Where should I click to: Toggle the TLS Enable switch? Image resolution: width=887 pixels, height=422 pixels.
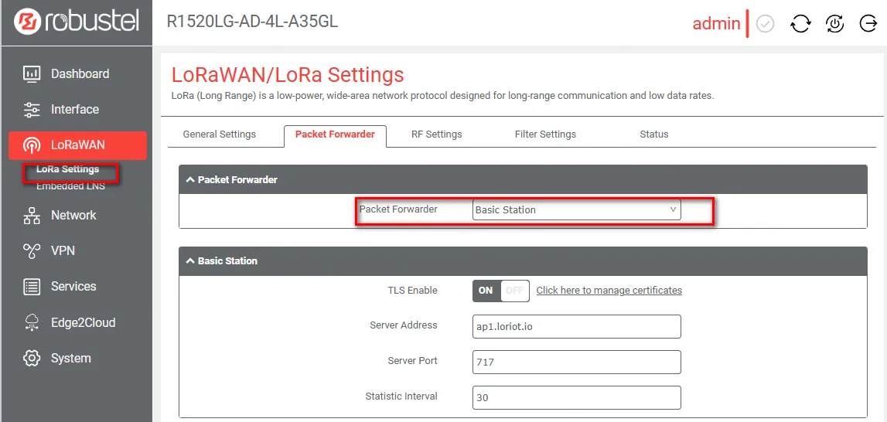[x=500, y=291]
